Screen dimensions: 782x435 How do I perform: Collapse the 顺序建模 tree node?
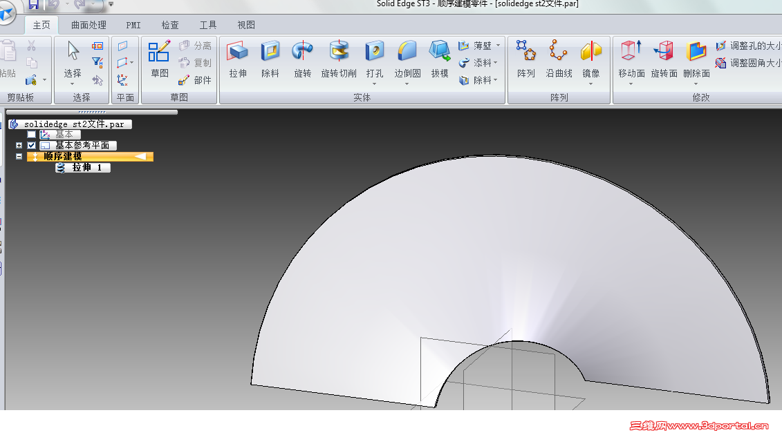click(x=19, y=157)
